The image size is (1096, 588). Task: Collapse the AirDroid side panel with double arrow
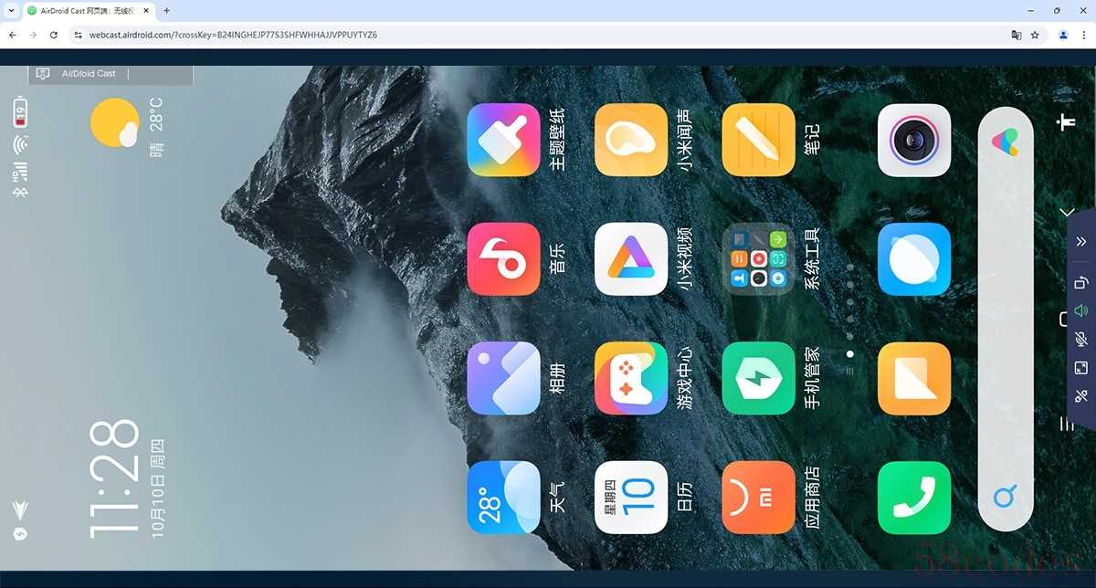coord(1081,241)
